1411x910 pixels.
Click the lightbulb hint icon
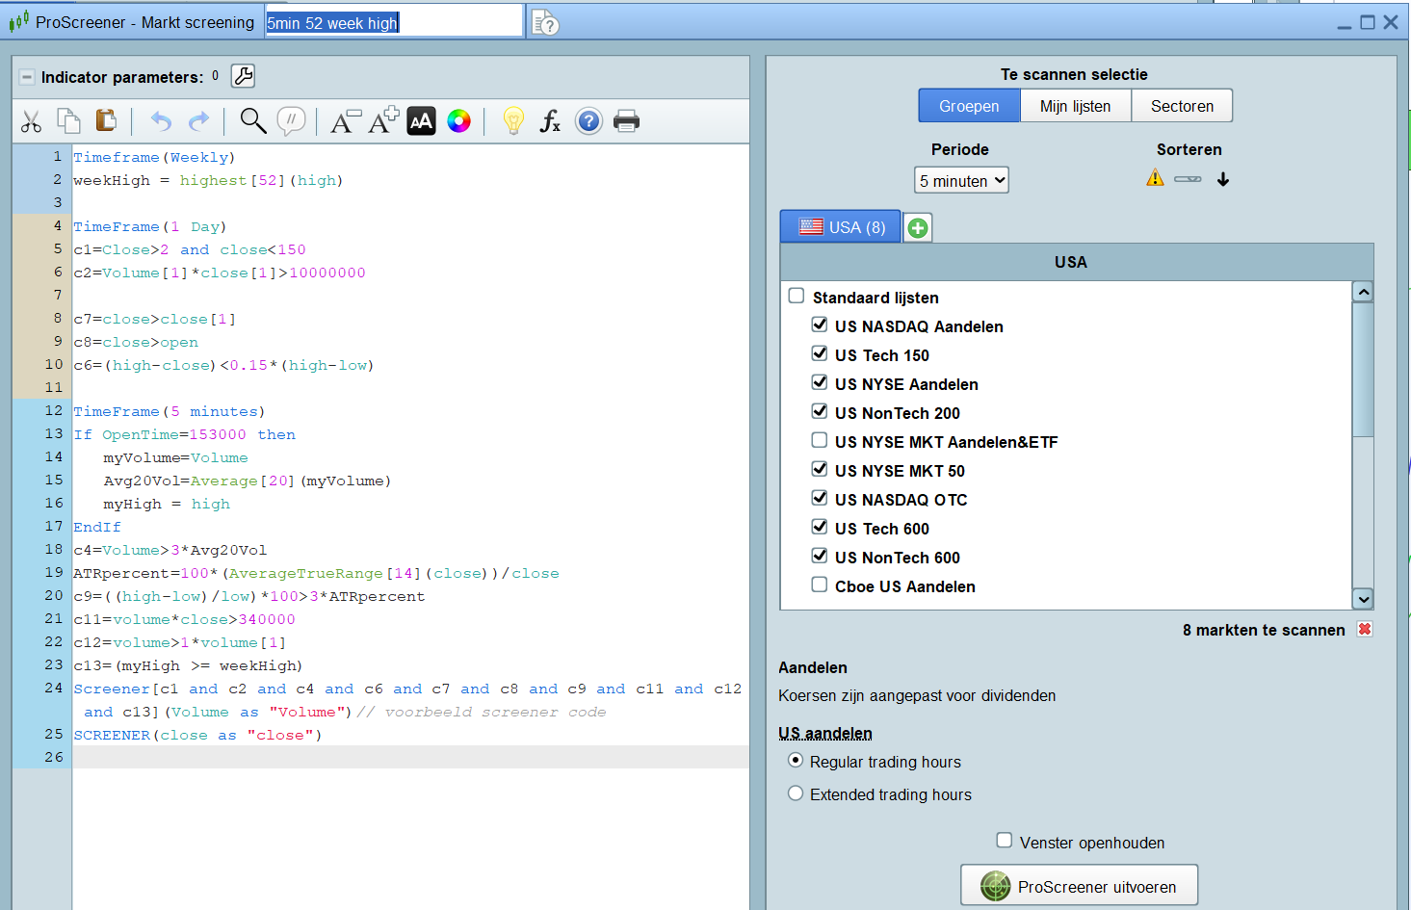click(x=513, y=121)
